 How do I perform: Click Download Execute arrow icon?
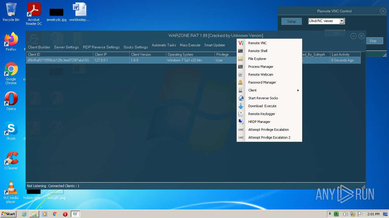(241, 106)
